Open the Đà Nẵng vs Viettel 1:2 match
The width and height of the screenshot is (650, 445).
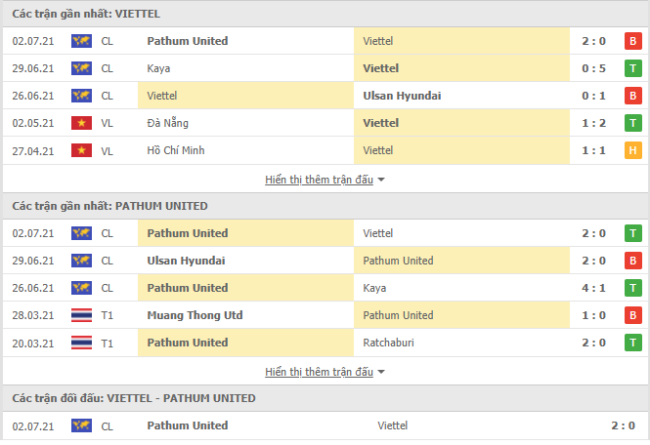pyautogui.click(x=325, y=123)
